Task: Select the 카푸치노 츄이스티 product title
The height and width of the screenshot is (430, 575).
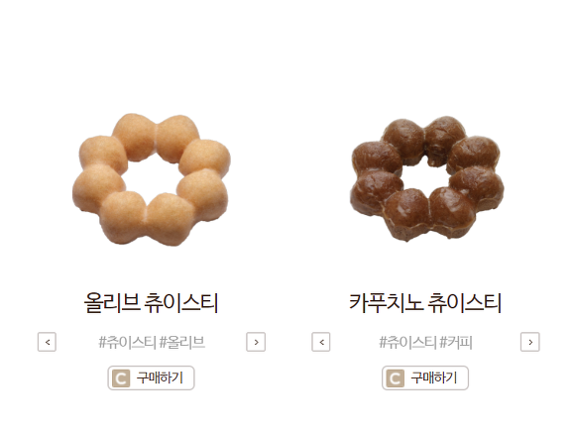Action: pos(425,303)
